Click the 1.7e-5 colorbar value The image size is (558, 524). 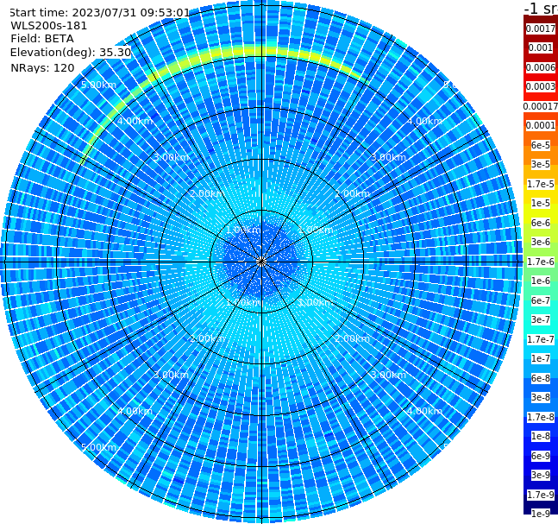(x=541, y=184)
